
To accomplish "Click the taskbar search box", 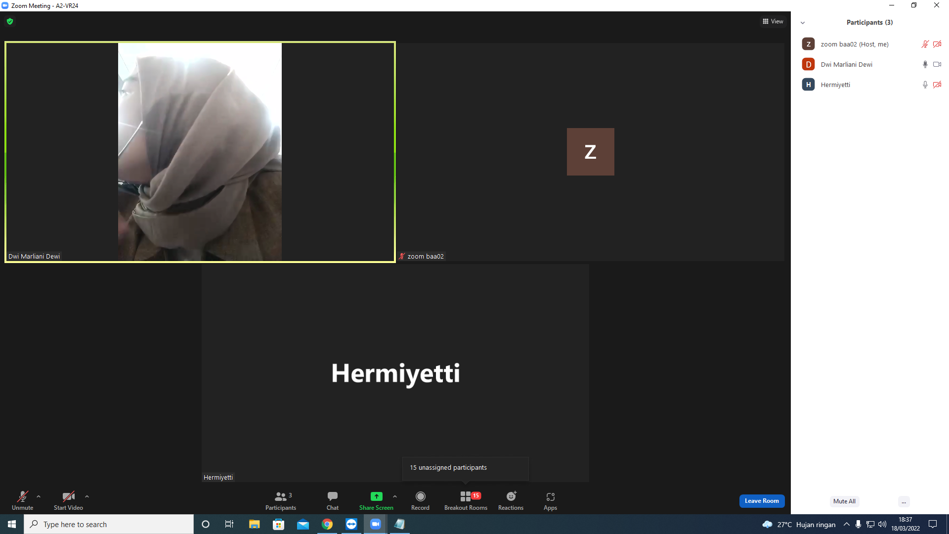I will coord(109,524).
